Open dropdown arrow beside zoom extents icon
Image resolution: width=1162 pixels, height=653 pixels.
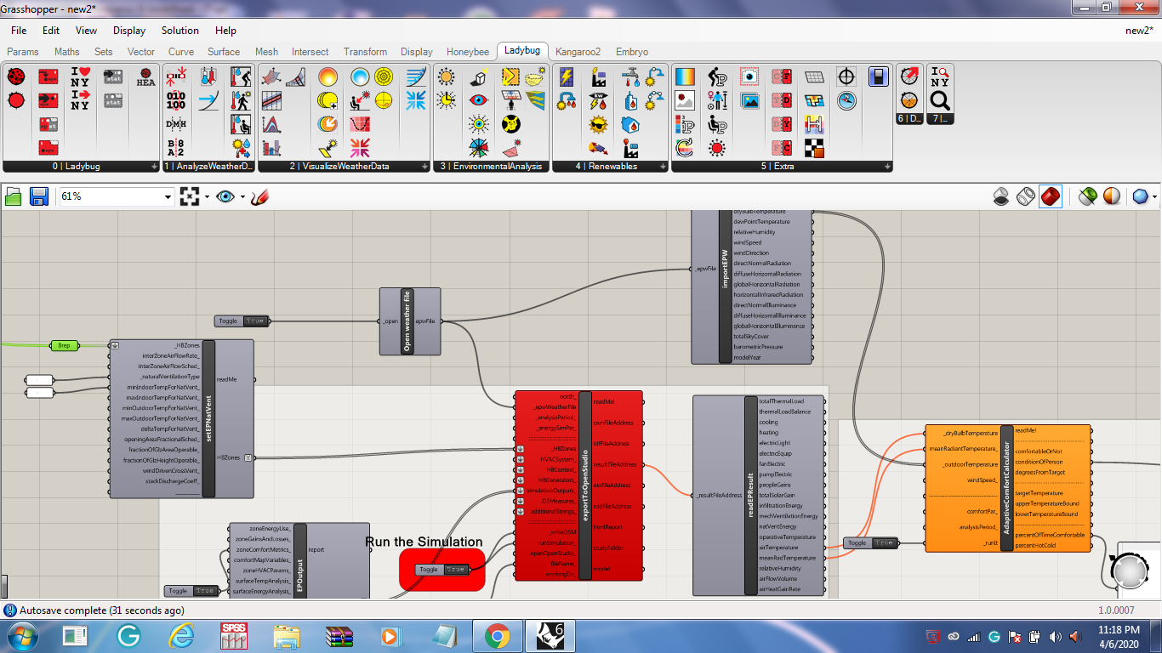[207, 197]
